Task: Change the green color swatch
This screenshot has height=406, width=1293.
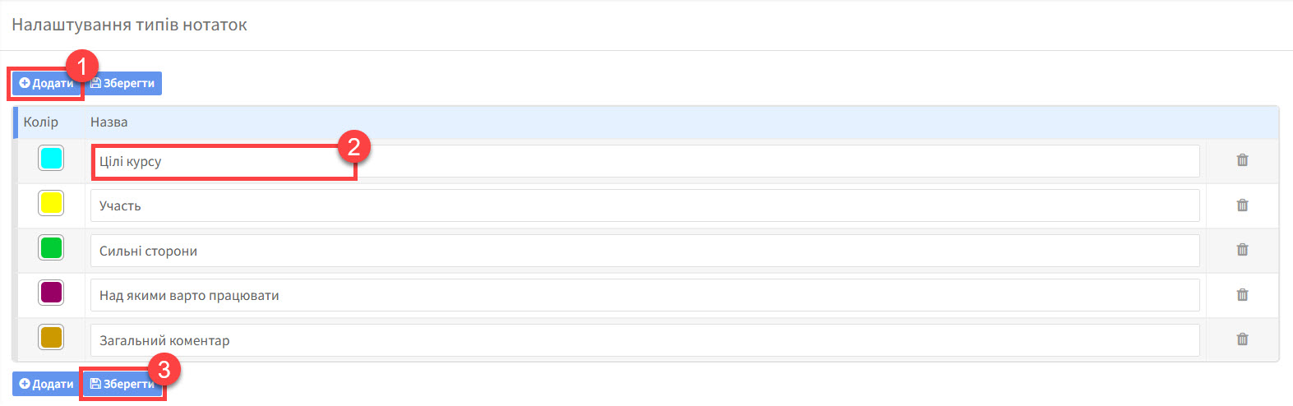Action: (x=51, y=247)
